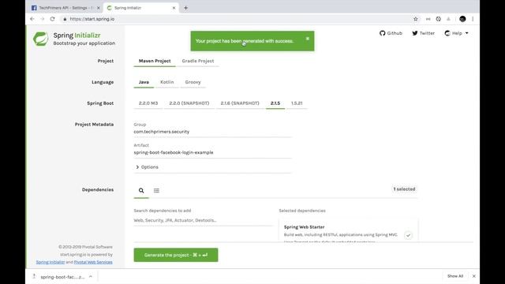Select Maven Project option
This screenshot has height=284, width=505.
pyautogui.click(x=155, y=61)
